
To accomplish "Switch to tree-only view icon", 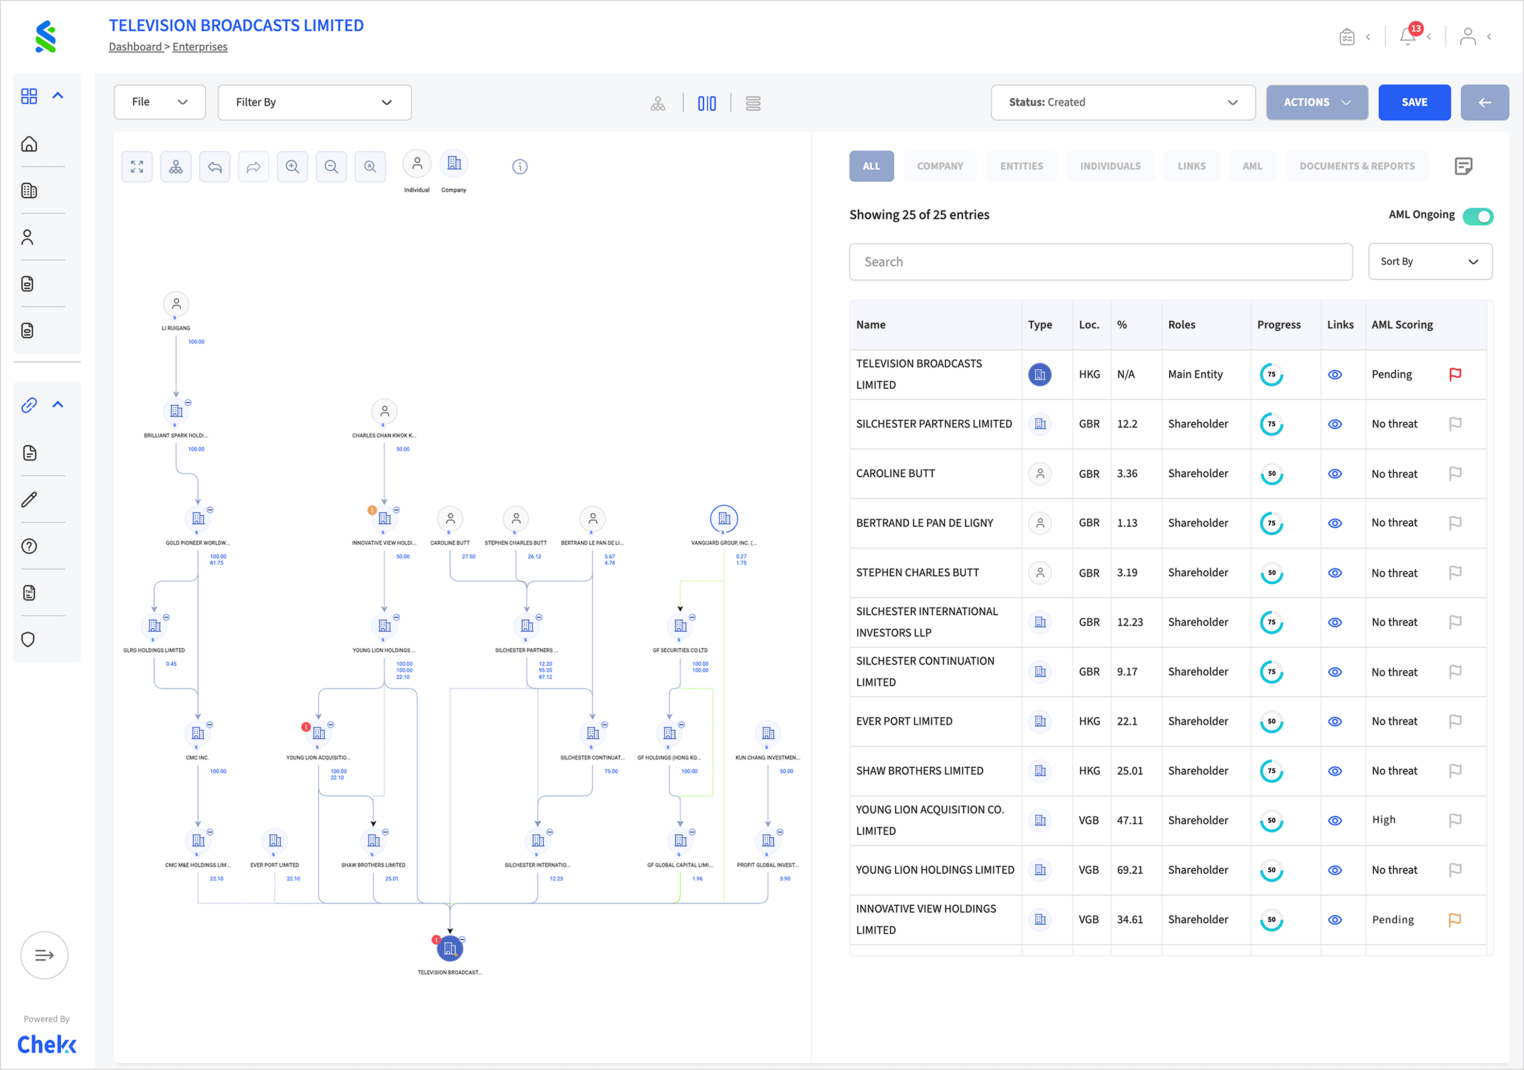I will 658,103.
